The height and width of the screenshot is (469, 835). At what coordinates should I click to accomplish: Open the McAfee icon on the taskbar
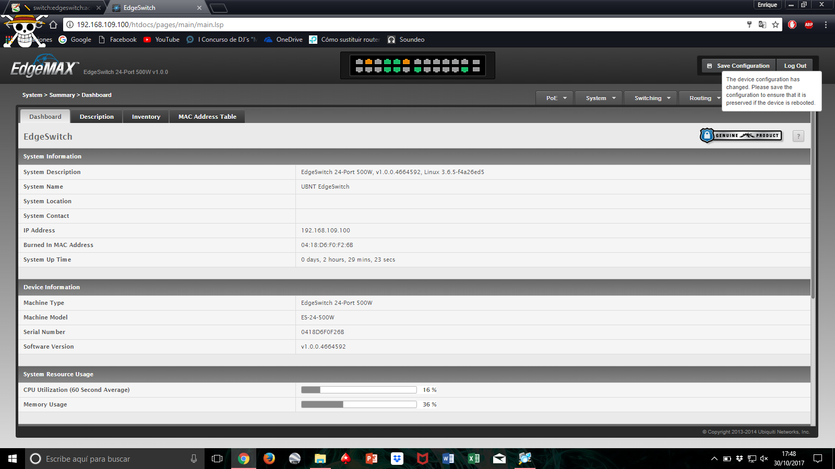[x=422, y=459]
